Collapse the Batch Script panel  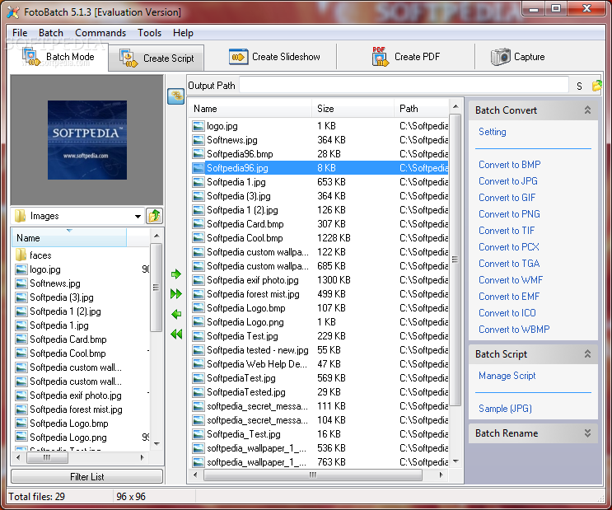point(587,353)
